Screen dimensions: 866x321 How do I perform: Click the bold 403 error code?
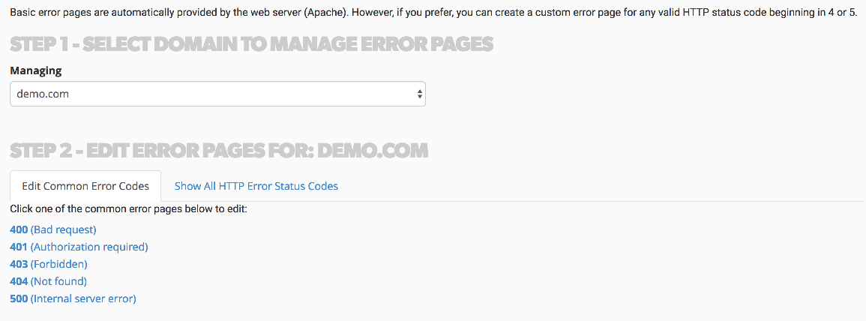pyautogui.click(x=19, y=264)
